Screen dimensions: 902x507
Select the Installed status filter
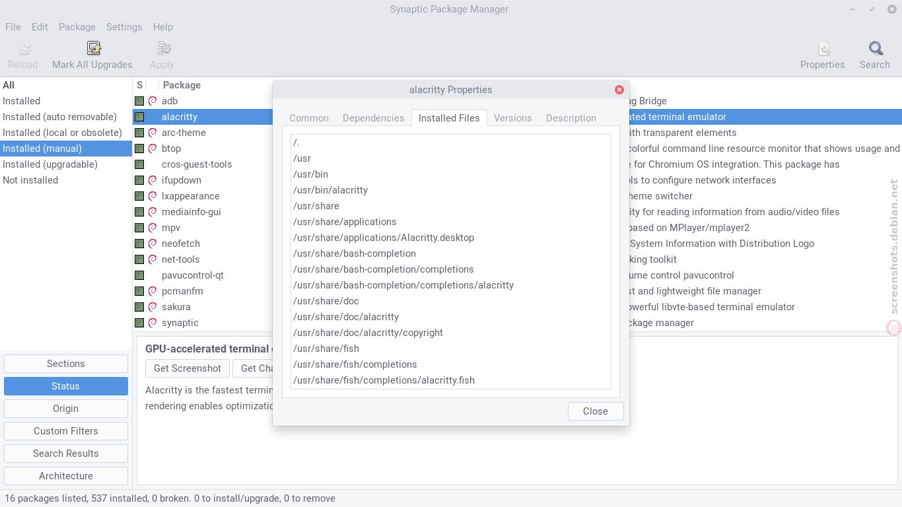click(66, 101)
